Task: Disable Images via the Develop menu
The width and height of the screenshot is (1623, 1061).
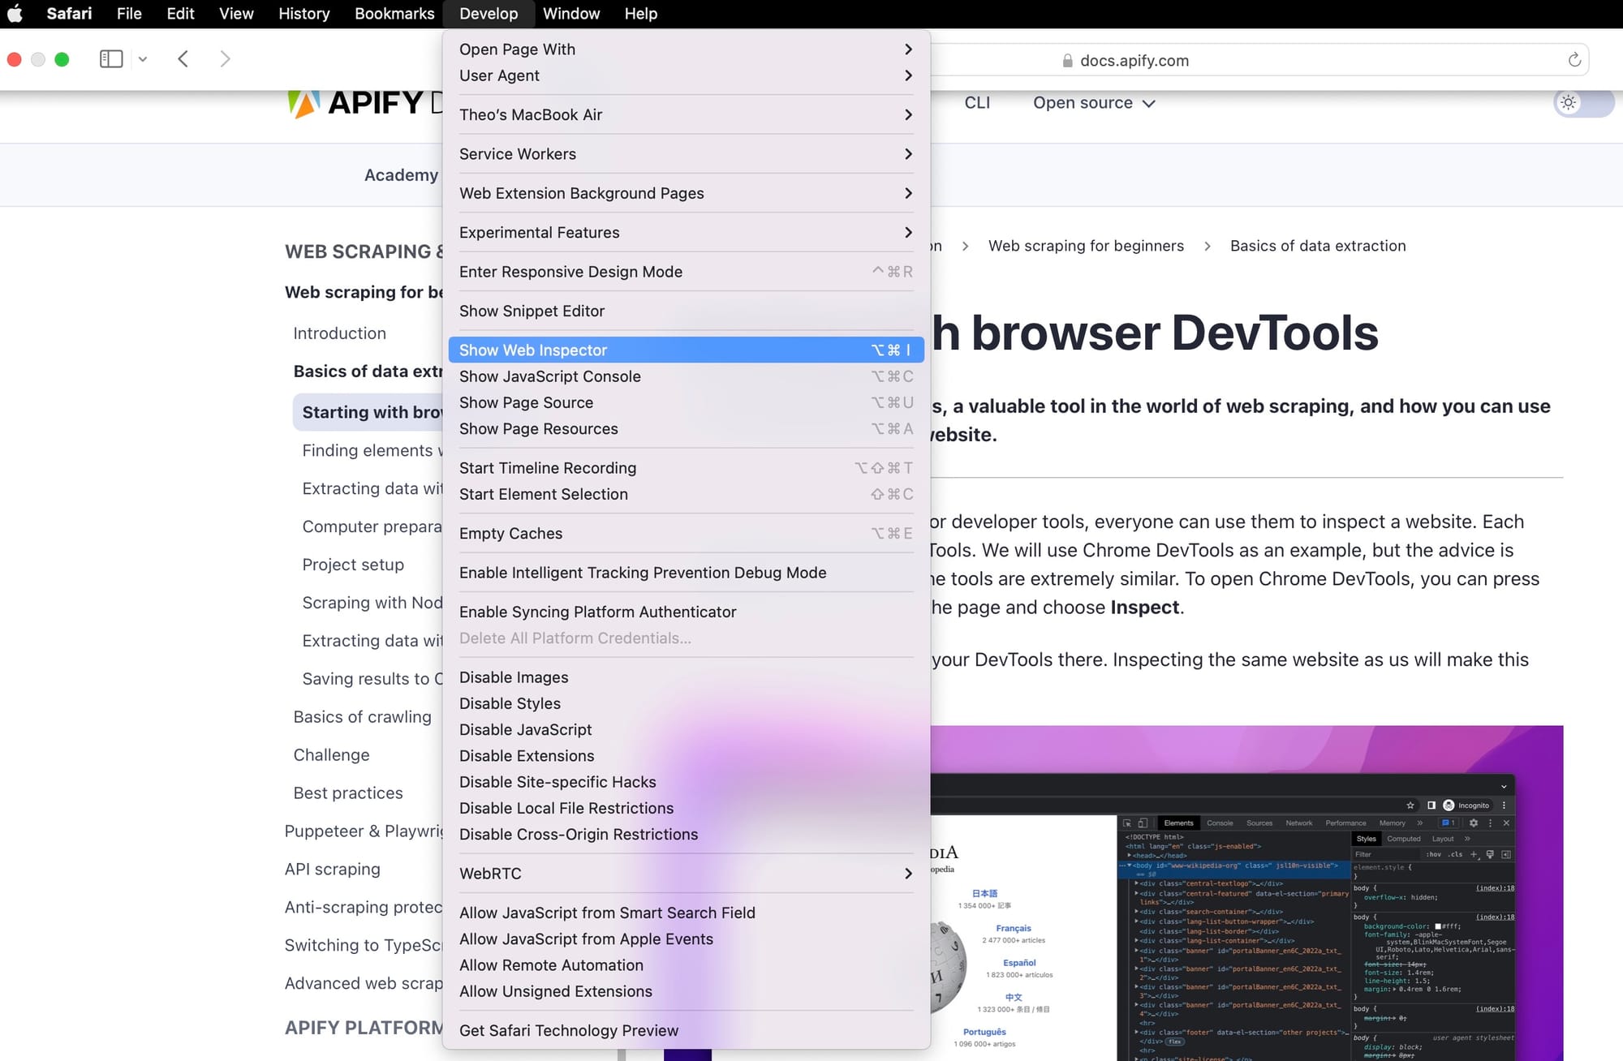Action: (x=514, y=677)
